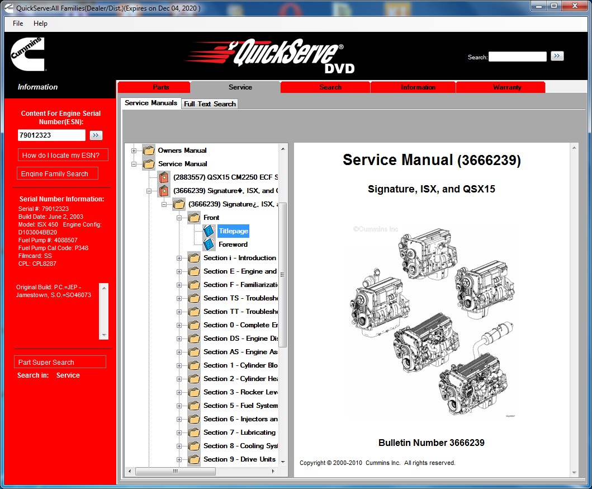Screen dimensions: 592x489
Task: Select Section 7 - Lubricating tree item
Action: pyautogui.click(x=239, y=432)
